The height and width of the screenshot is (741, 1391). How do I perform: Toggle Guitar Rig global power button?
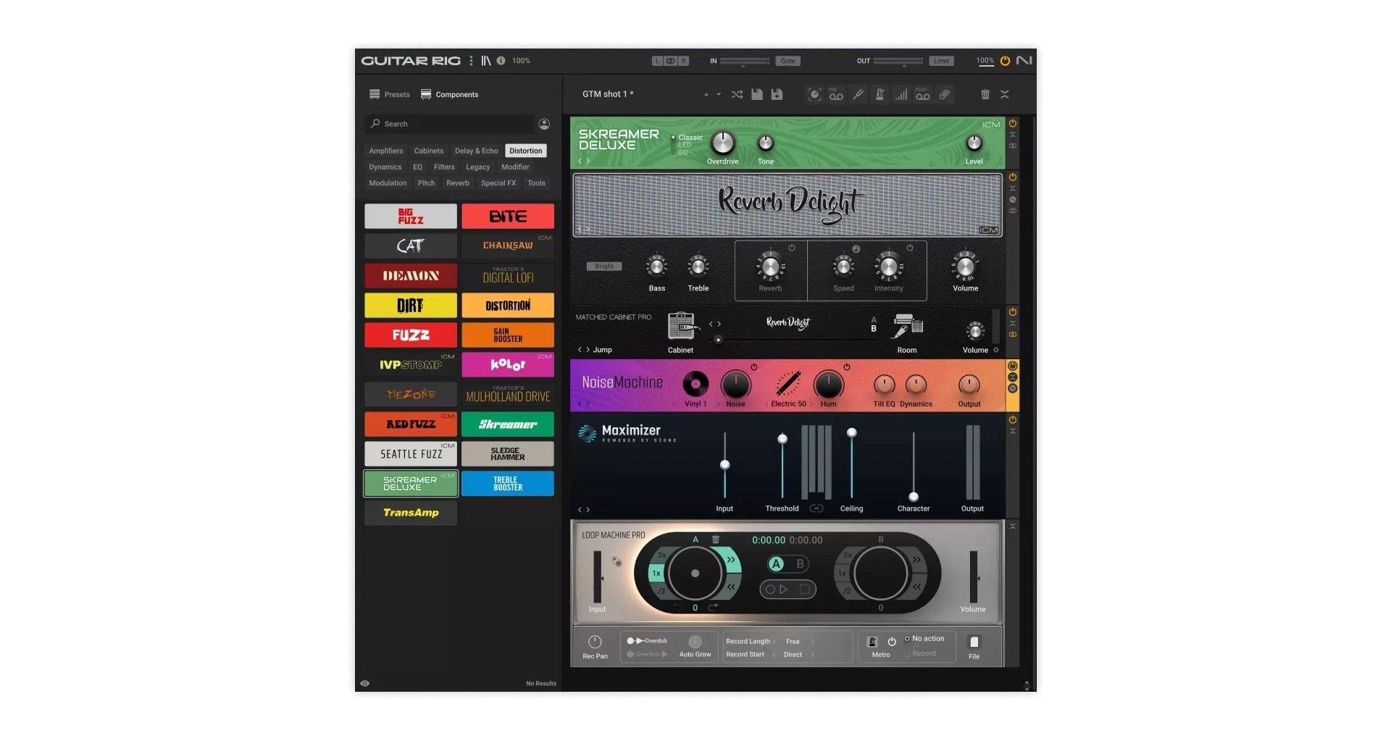point(1005,61)
